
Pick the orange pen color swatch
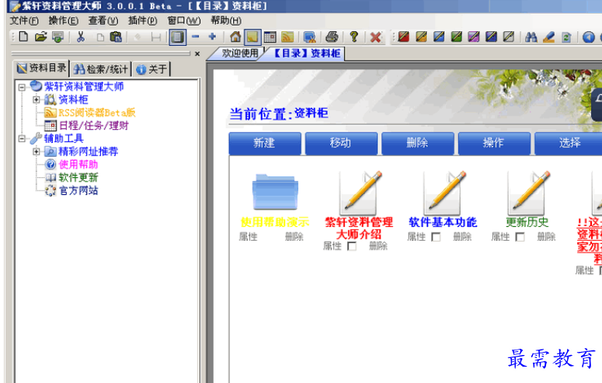pos(421,37)
